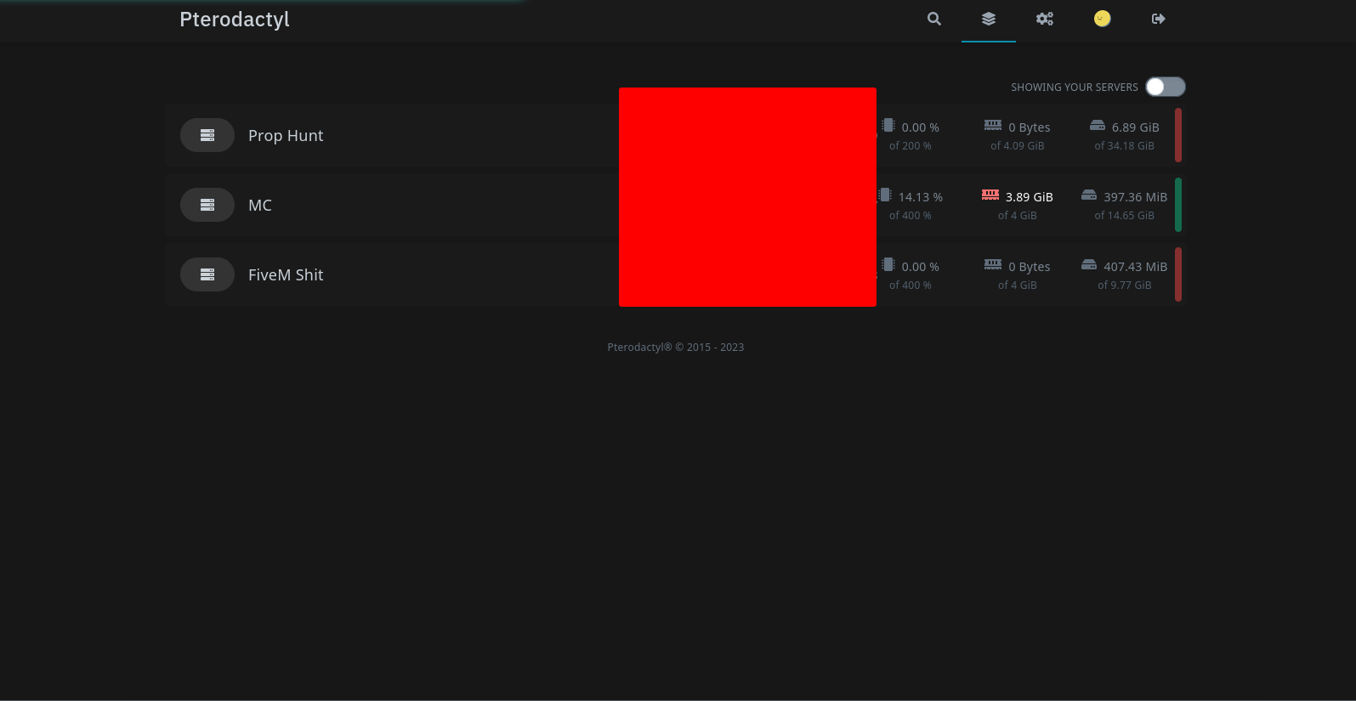Click the Prop Hunt memory icon
This screenshot has height=701, width=1356.
point(993,126)
